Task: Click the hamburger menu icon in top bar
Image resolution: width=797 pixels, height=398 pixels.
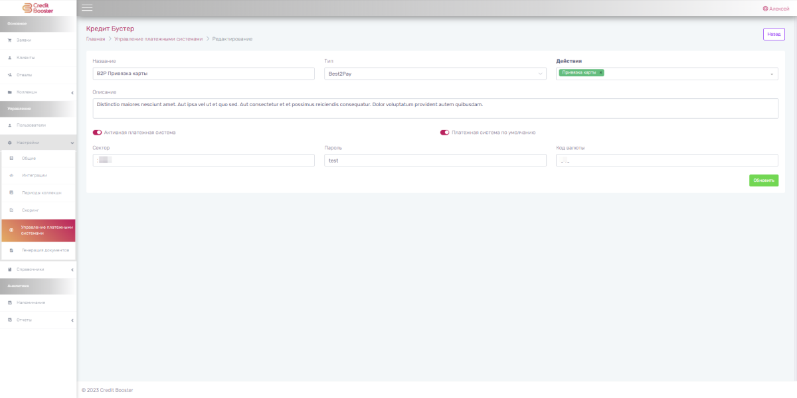Action: pos(87,8)
